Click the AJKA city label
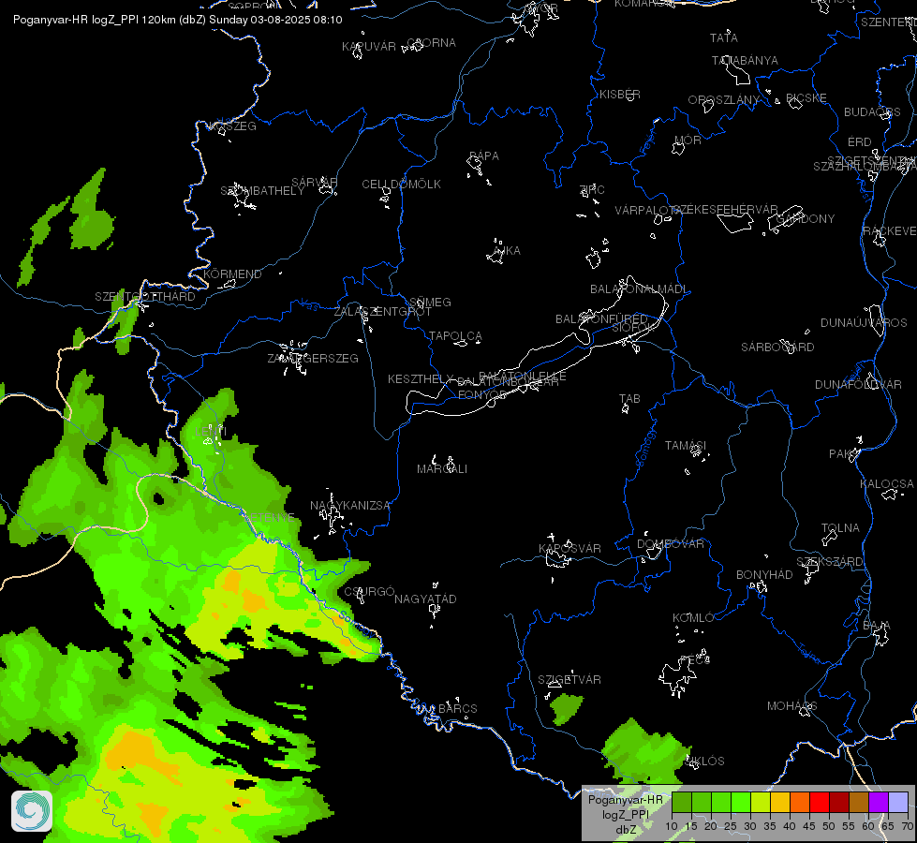The width and height of the screenshot is (917, 843). click(x=507, y=251)
